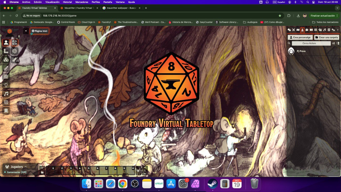The width and height of the screenshot is (341, 192).
Task: Open the Tiles controls (cubes icon)
Action: tap(6, 59)
